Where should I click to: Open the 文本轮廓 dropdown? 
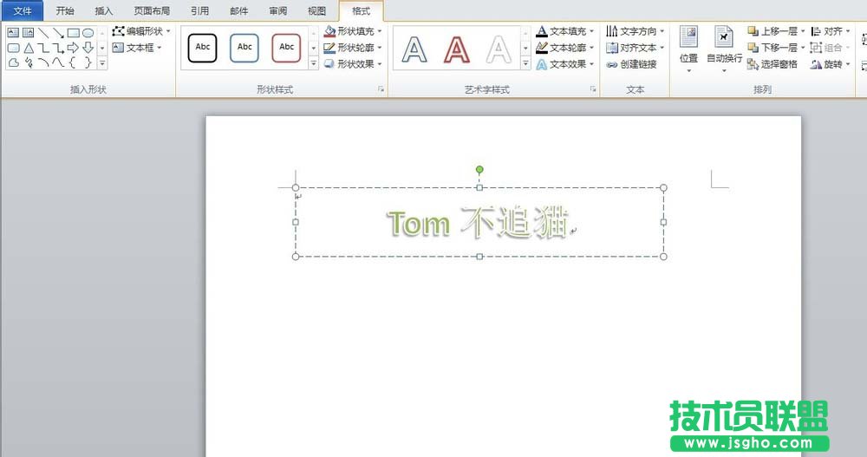coord(565,48)
